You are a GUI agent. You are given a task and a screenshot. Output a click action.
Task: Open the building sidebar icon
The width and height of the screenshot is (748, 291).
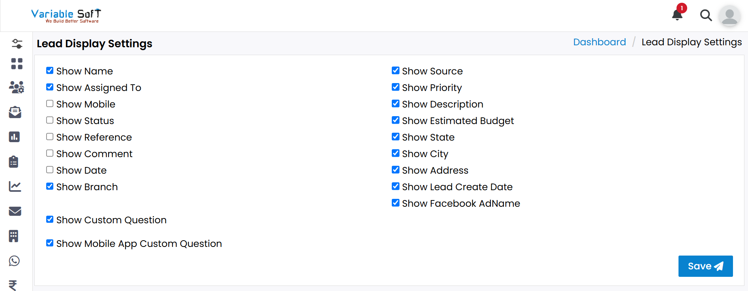[14, 236]
